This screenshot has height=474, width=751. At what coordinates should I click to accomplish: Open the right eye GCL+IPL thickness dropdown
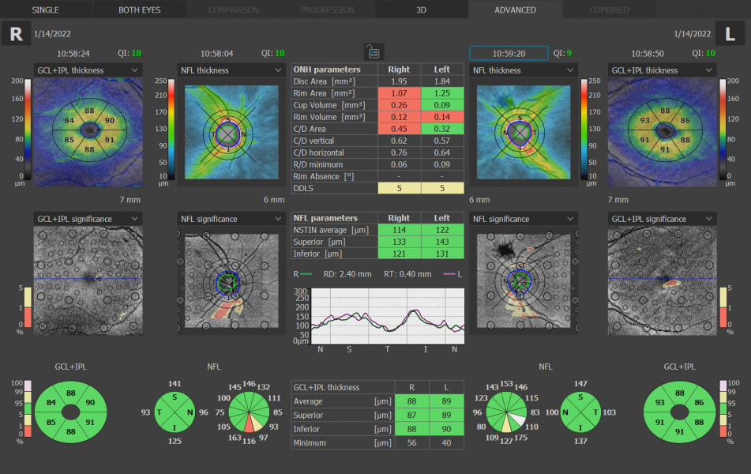pos(88,70)
